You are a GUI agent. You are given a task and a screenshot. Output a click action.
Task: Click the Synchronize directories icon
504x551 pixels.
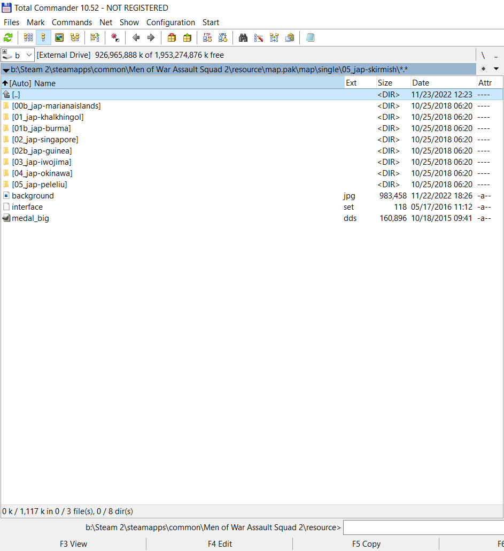pyautogui.click(x=274, y=37)
